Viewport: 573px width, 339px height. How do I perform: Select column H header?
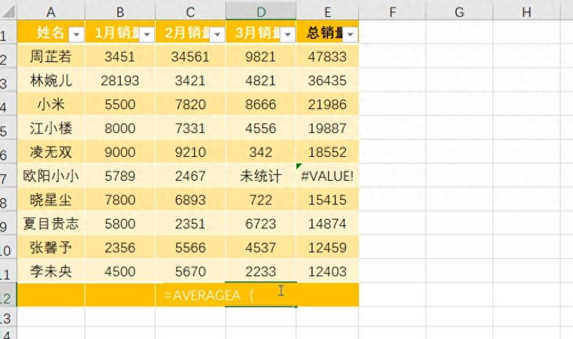tap(526, 12)
